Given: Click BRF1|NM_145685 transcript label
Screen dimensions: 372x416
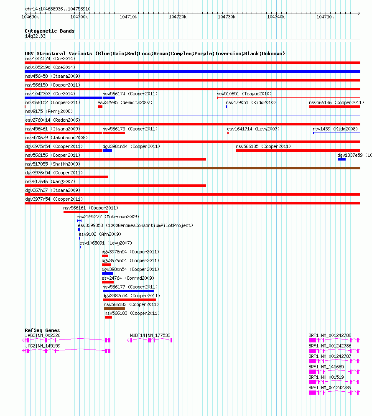Looking at the screenshot, I should 326,367.
